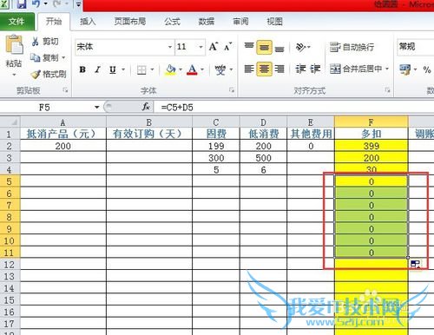Switch to the 视图 View tab
The height and width of the screenshot is (335, 434).
(x=274, y=22)
